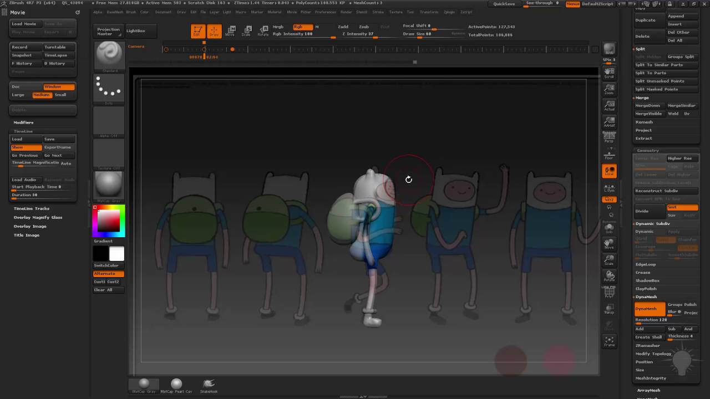
Task: Click the Zoom canvas icon
Action: tap(609, 89)
